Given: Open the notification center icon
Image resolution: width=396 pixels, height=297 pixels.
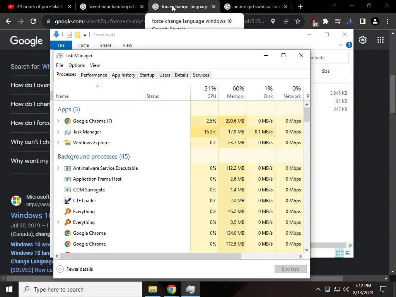Looking at the screenshot, I should pos(383,289).
